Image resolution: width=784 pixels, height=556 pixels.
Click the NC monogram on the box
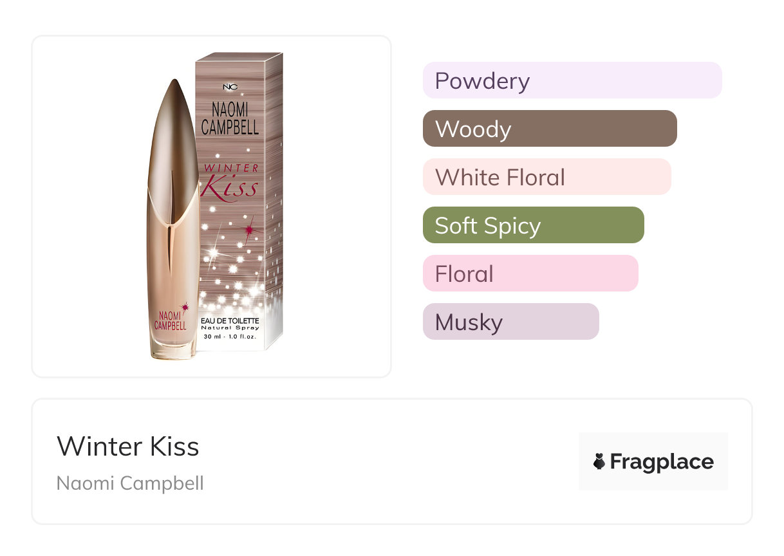[230, 87]
